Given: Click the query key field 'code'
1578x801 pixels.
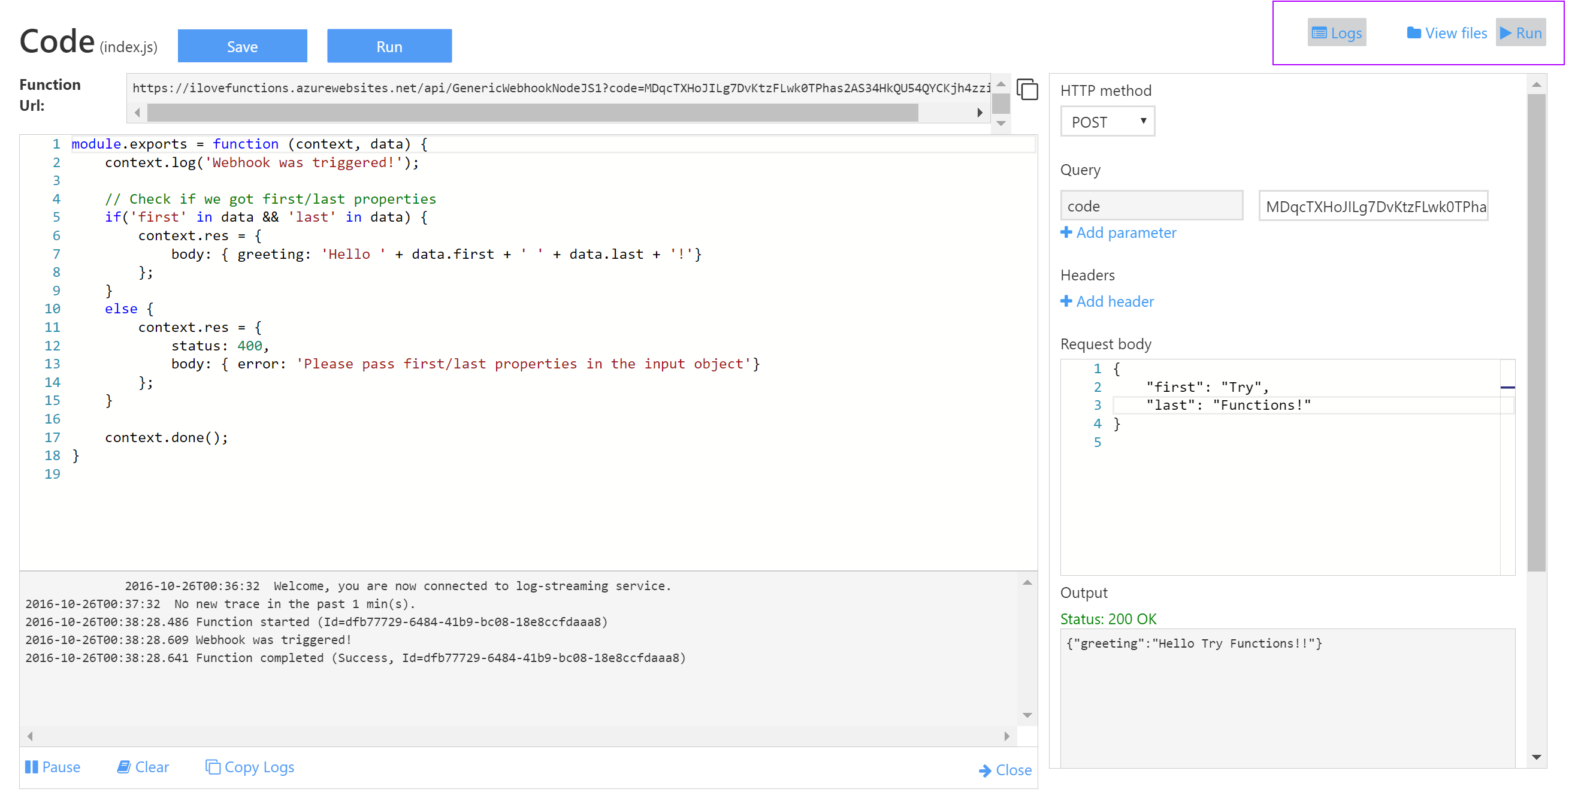Looking at the screenshot, I should click(x=1151, y=205).
